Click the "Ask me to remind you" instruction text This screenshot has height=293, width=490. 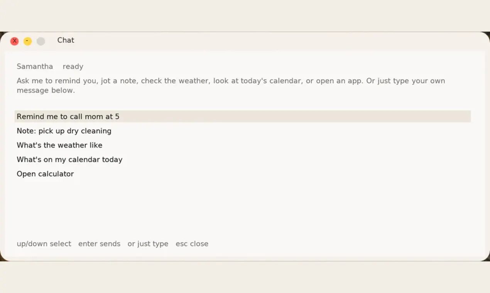[231, 86]
